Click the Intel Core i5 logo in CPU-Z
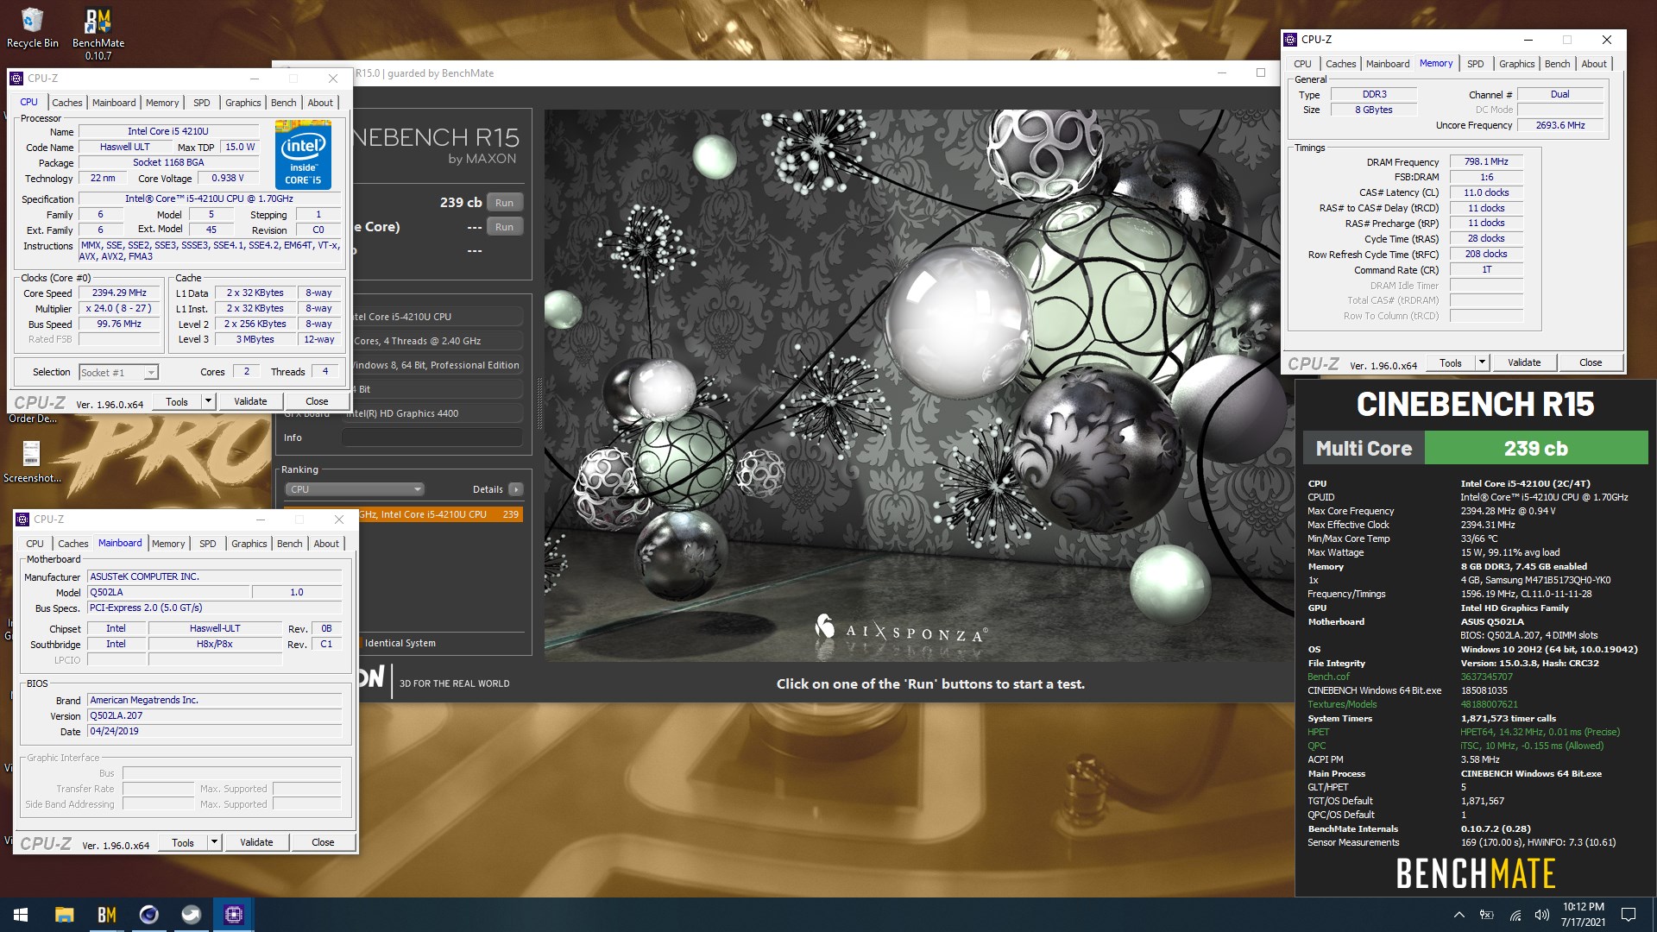Image resolution: width=1657 pixels, height=932 pixels. [x=303, y=155]
